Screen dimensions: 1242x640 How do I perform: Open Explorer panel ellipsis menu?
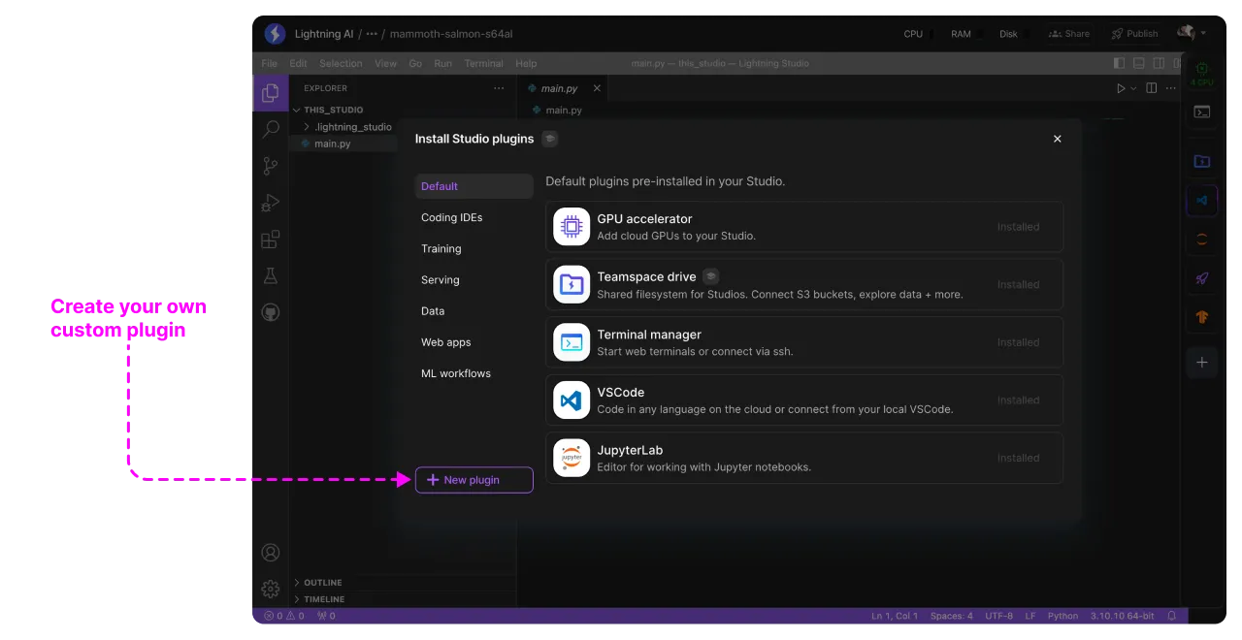(x=499, y=88)
